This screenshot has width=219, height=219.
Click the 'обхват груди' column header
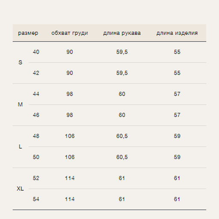pyautogui.click(x=70, y=33)
